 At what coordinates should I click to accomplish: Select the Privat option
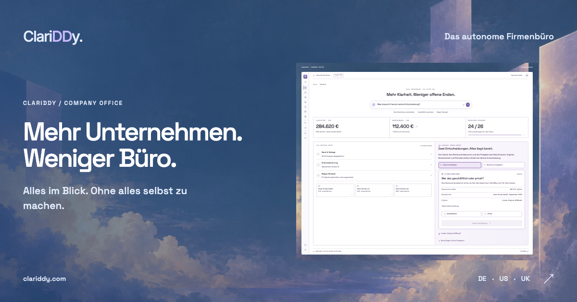[x=502, y=214]
